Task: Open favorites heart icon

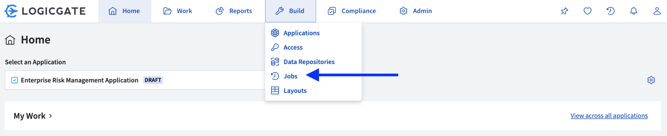Action: point(588,11)
